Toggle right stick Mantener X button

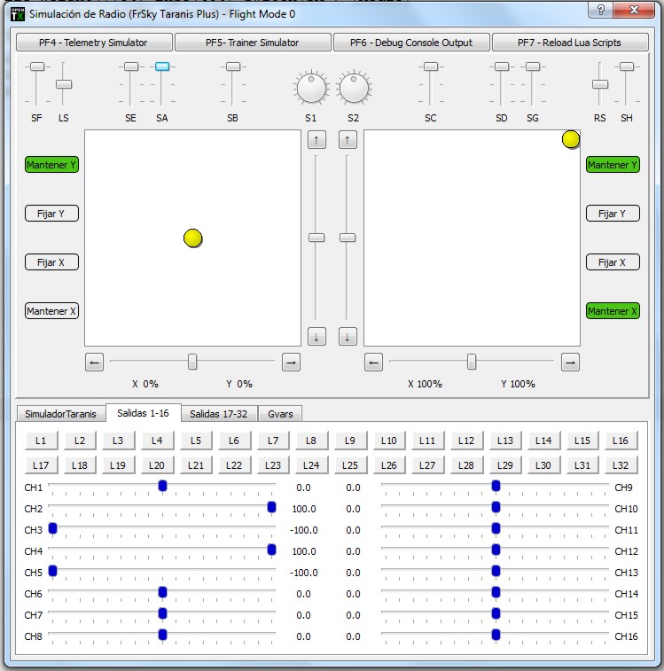pyautogui.click(x=613, y=311)
